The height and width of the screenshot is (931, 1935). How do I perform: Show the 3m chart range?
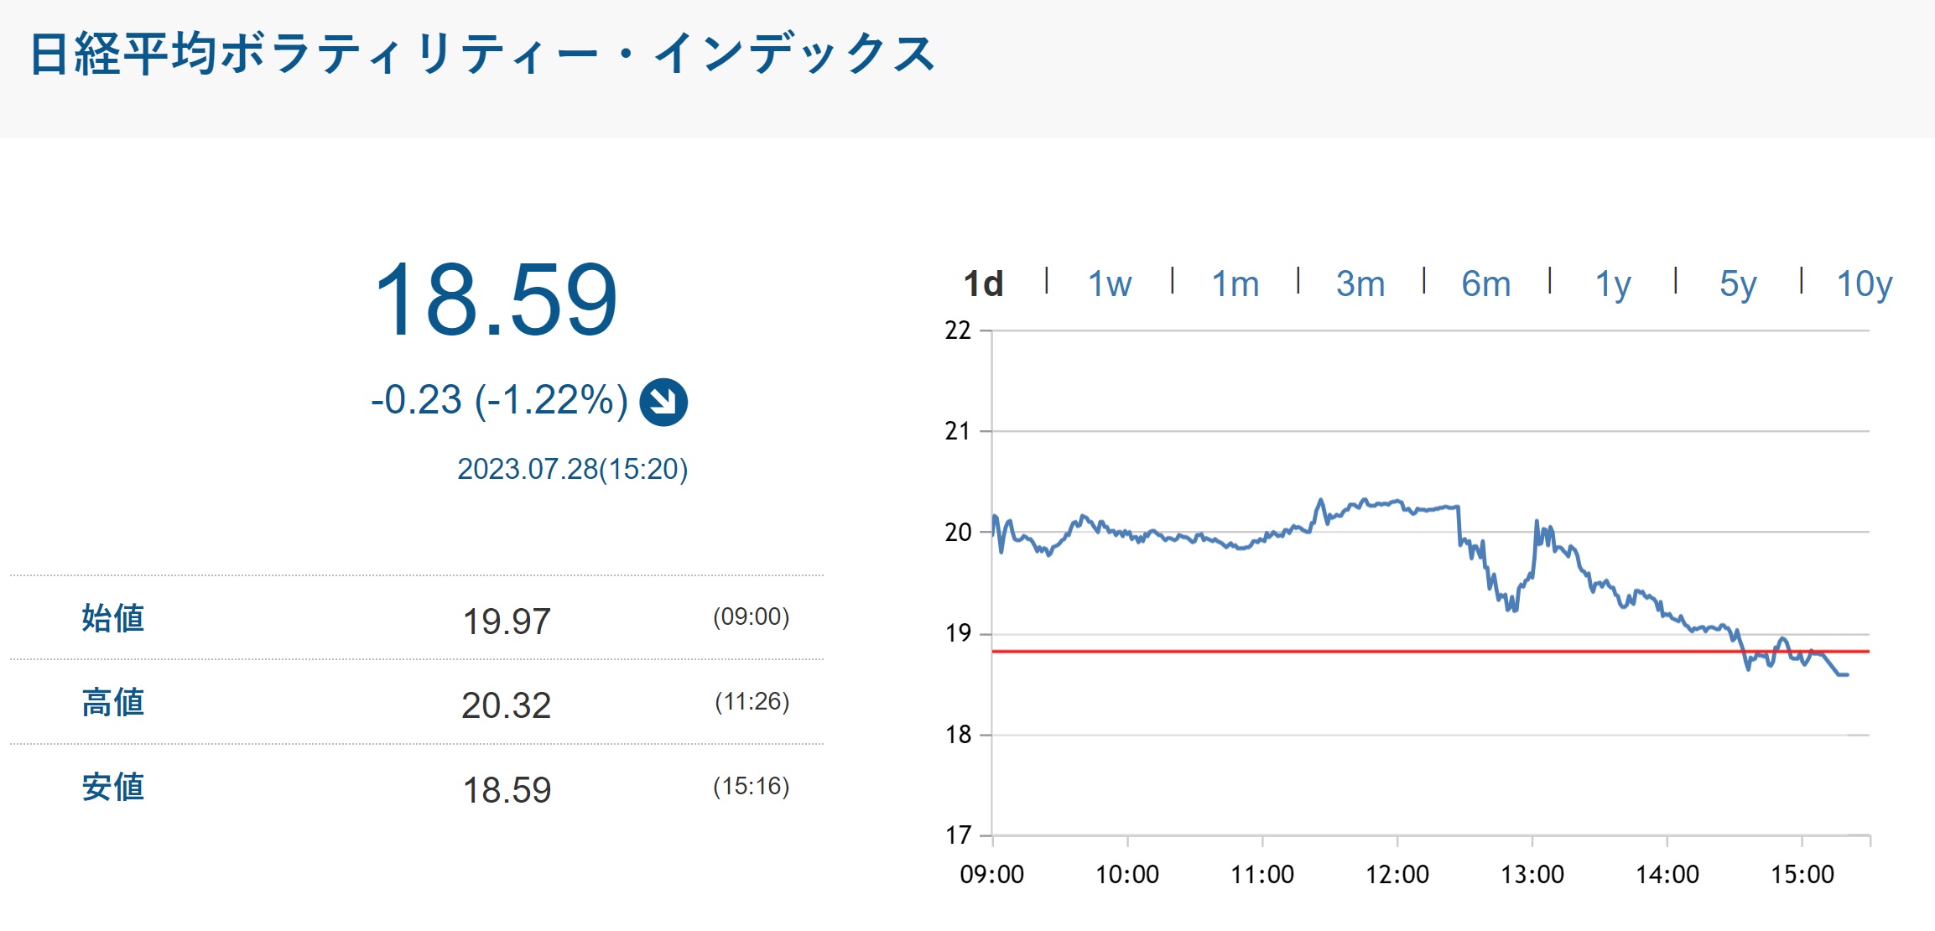point(1360,284)
